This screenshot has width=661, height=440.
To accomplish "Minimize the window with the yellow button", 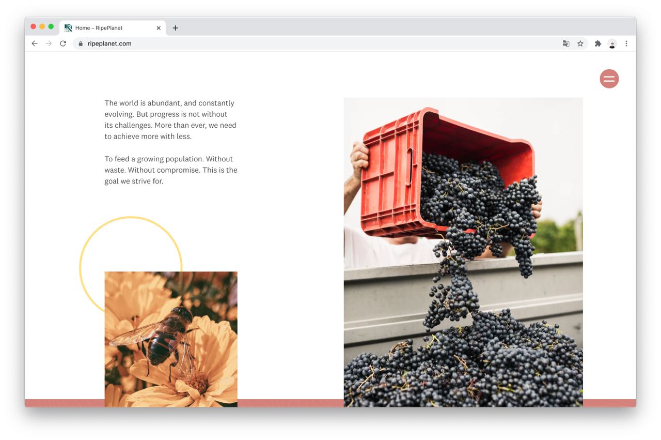I will (x=42, y=26).
